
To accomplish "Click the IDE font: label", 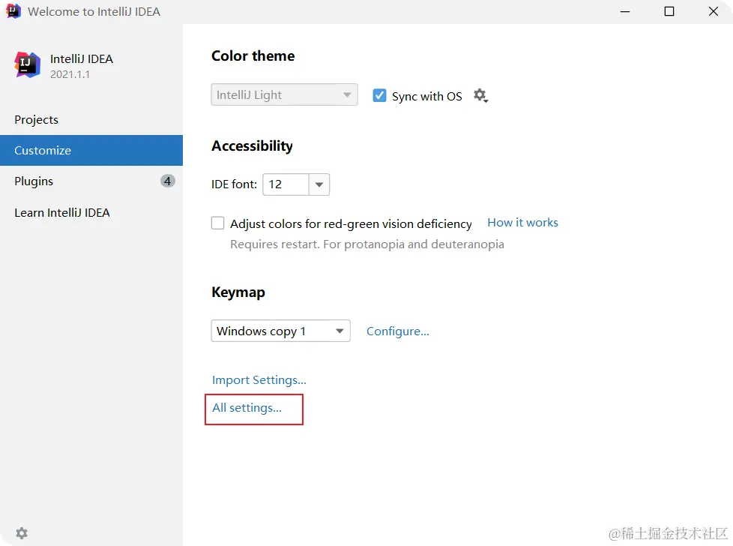I will (234, 184).
